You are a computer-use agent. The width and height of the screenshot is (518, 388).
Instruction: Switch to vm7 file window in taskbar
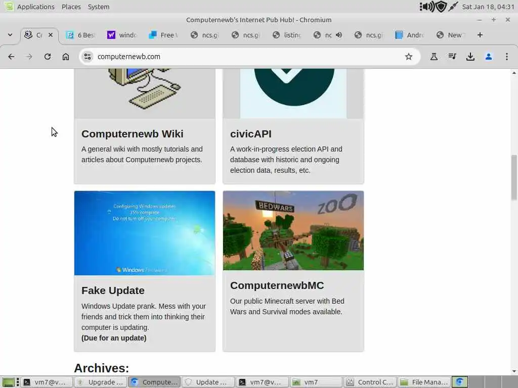click(316, 382)
